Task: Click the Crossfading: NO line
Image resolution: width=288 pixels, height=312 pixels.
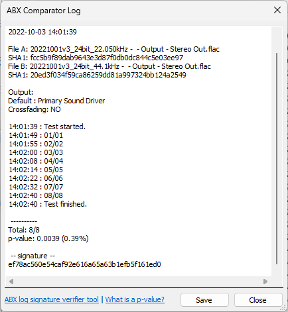Action: pos(35,109)
